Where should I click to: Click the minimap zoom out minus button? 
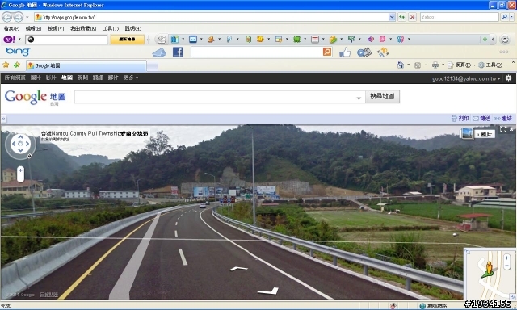(x=506, y=266)
